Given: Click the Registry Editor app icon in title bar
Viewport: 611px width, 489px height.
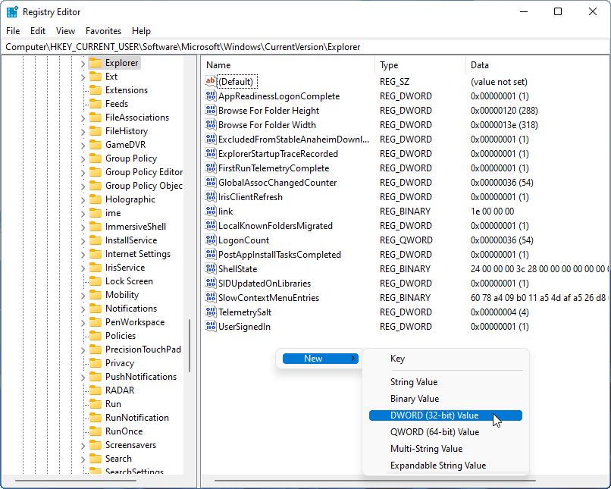Looking at the screenshot, I should coord(12,12).
